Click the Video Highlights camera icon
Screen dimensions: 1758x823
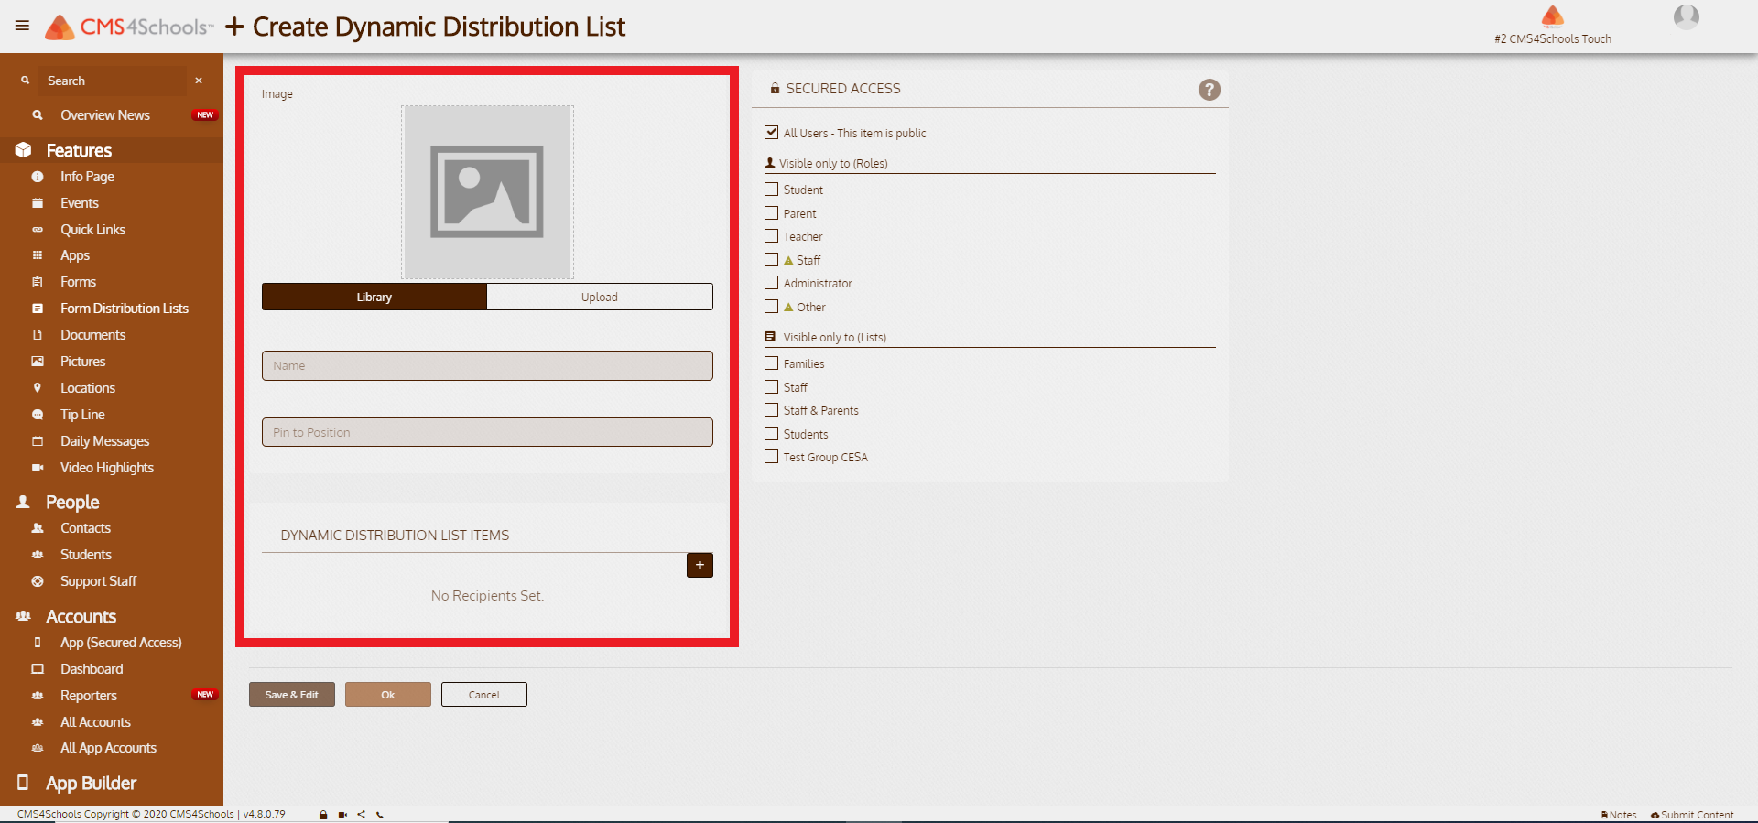pyautogui.click(x=38, y=468)
